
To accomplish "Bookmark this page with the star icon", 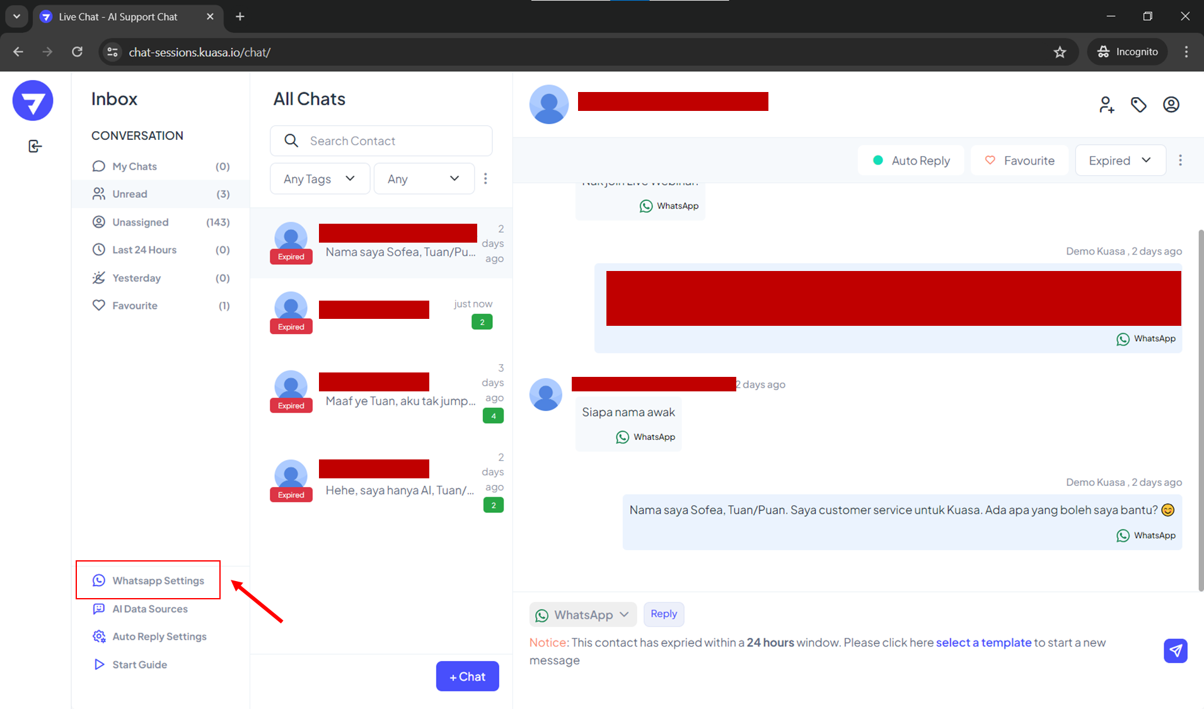I will pyautogui.click(x=1060, y=52).
